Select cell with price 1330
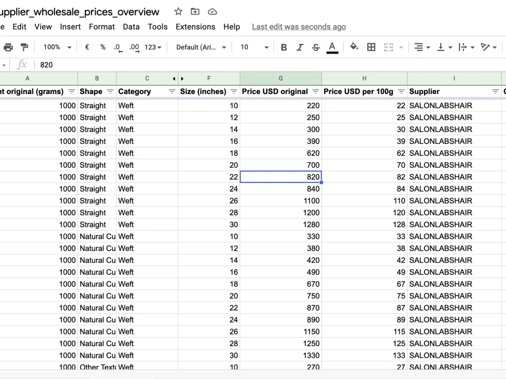The image size is (506, 379). click(x=281, y=355)
